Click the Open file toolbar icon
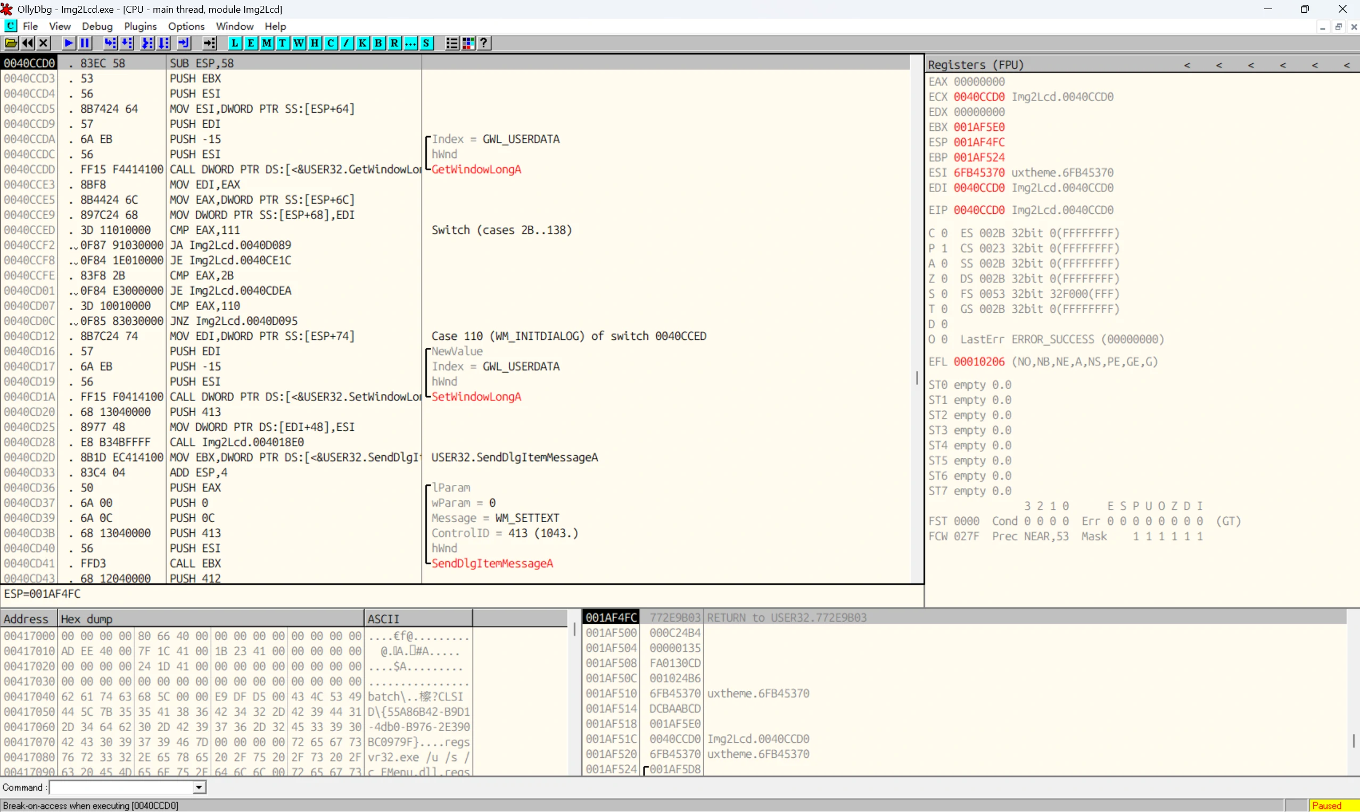 tap(11, 43)
